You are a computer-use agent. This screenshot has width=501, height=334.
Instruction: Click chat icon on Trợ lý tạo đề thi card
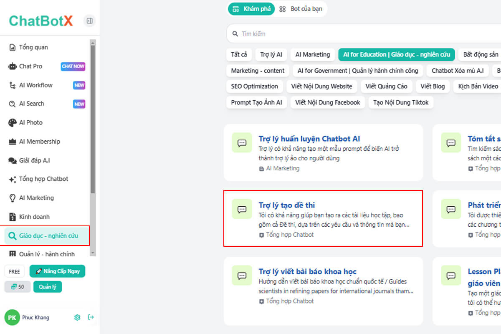(x=242, y=209)
